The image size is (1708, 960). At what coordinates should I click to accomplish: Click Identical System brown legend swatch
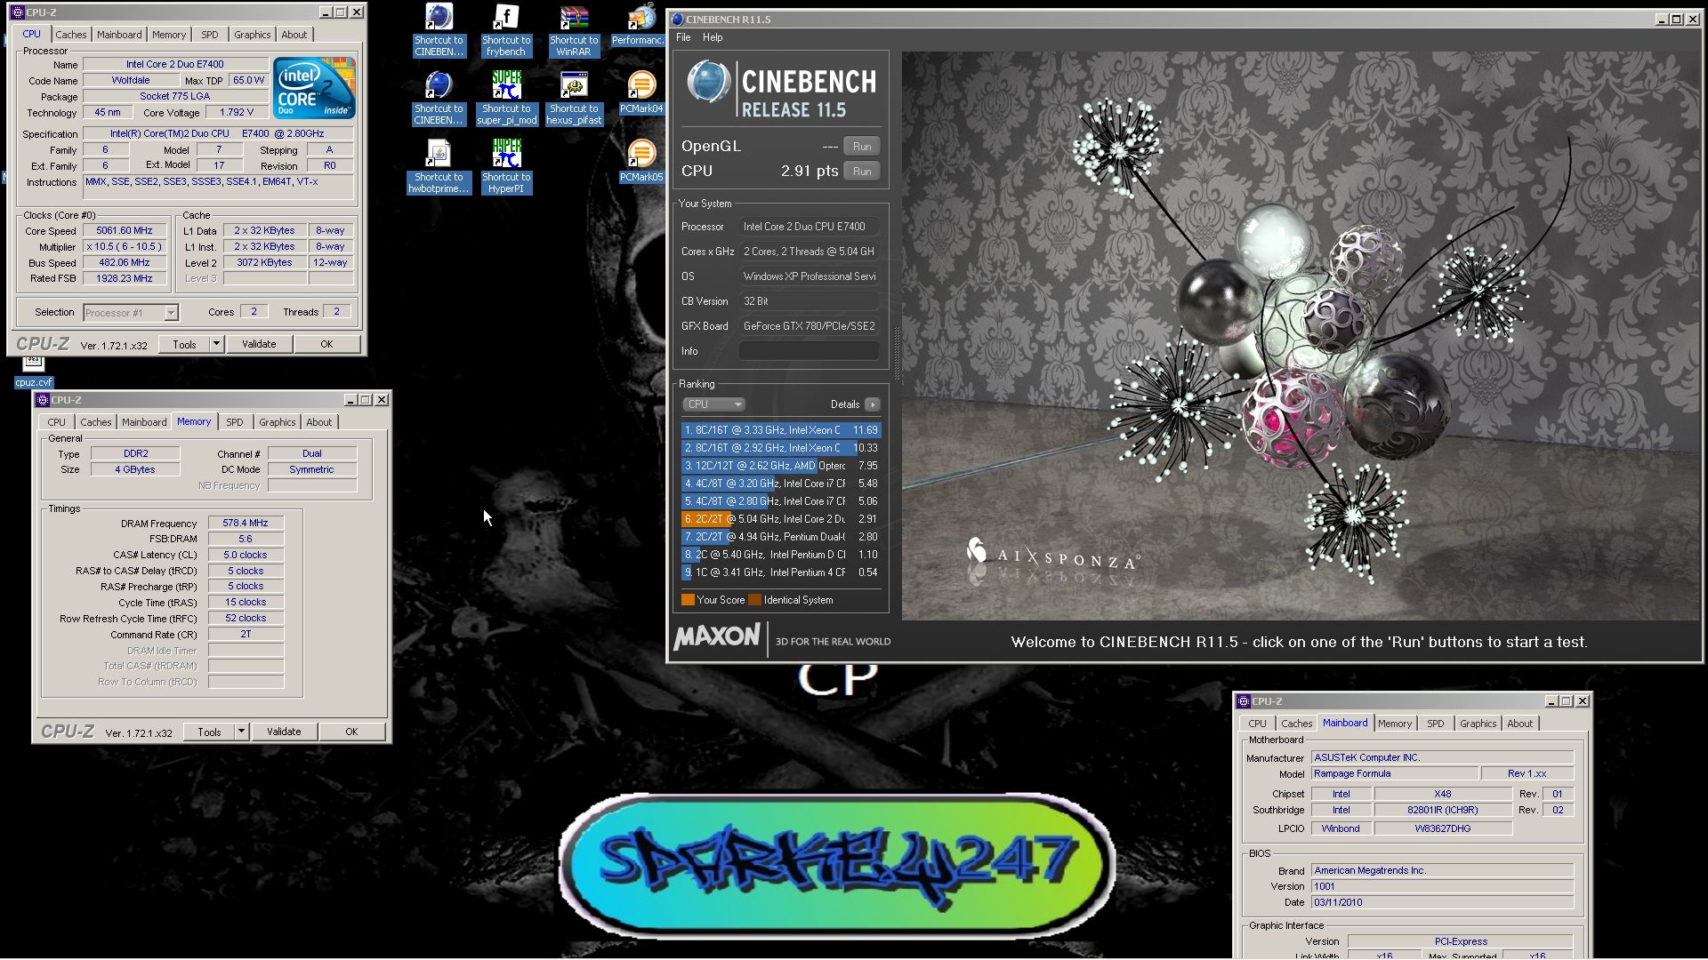(x=754, y=600)
